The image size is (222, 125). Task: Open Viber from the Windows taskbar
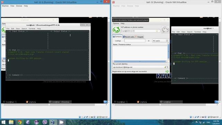(45, 122)
